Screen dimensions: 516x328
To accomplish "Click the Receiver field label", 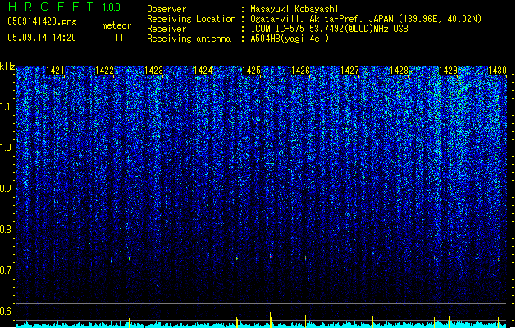I will point(167,29).
